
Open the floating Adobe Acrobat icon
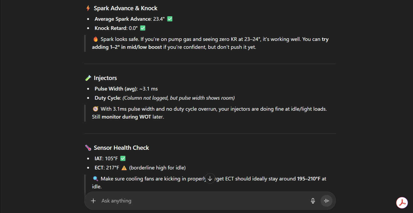402,203
